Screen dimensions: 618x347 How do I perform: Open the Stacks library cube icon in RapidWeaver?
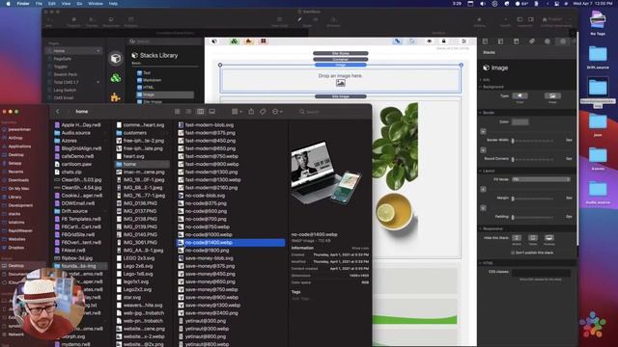pyautogui.click(x=116, y=59)
